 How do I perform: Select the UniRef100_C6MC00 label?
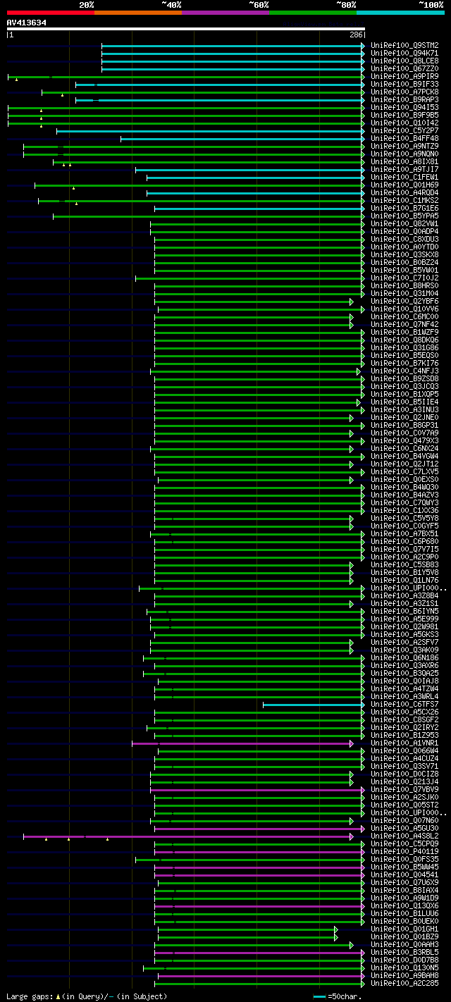pyautogui.click(x=404, y=317)
